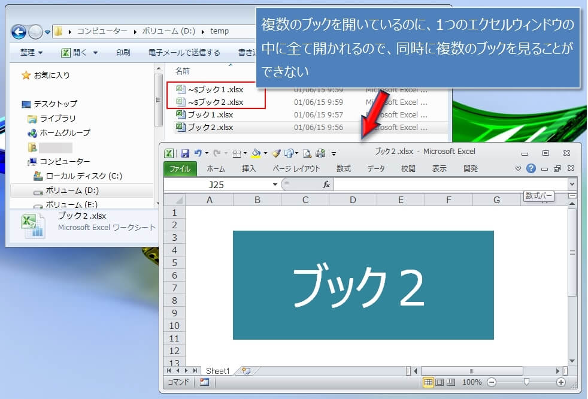This screenshot has width=588, height=399.
Task: Undo the last action in Excel
Action: click(198, 153)
